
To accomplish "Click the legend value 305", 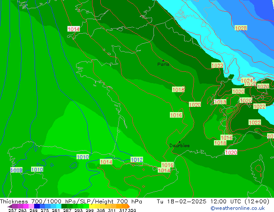I will coord(101,210).
